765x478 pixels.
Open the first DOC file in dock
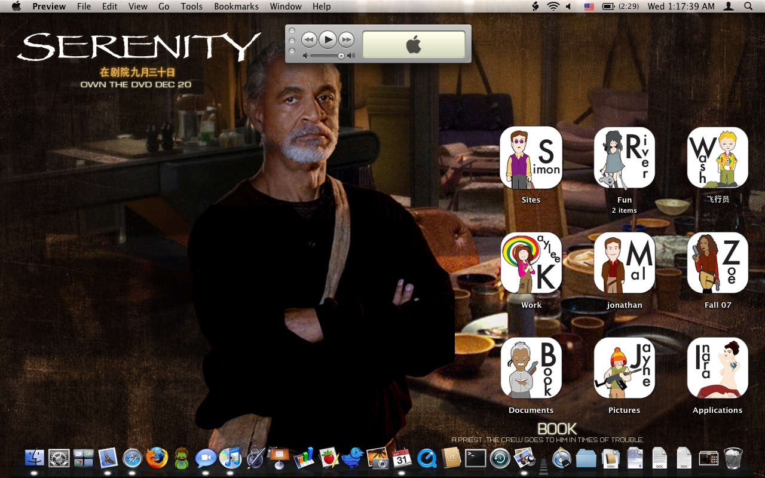point(659,458)
